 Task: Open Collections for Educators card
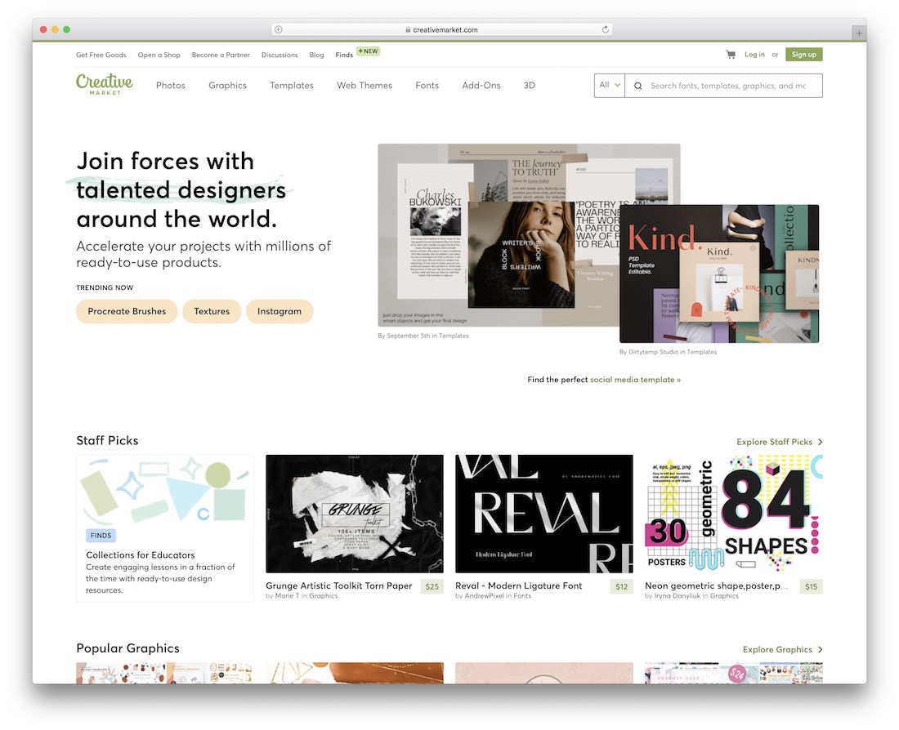click(165, 527)
